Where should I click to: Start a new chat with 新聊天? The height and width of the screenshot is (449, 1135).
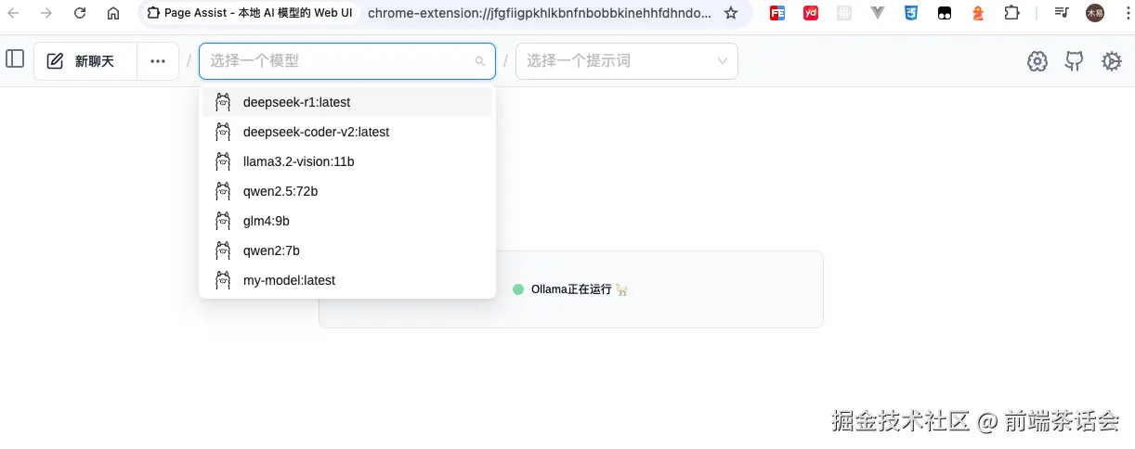[85, 61]
